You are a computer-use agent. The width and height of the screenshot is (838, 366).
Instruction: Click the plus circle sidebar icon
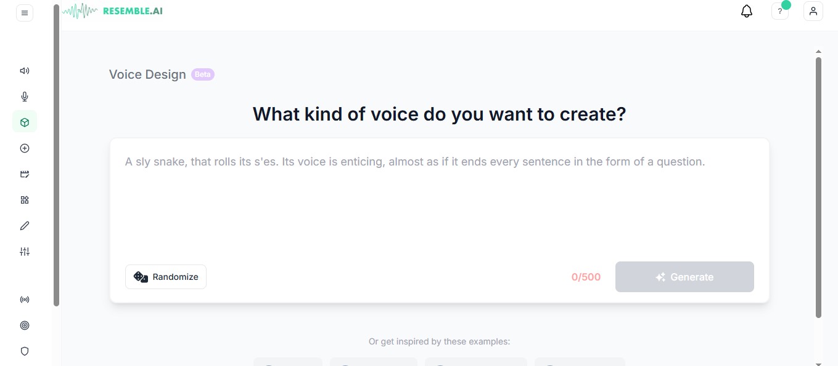(x=25, y=148)
